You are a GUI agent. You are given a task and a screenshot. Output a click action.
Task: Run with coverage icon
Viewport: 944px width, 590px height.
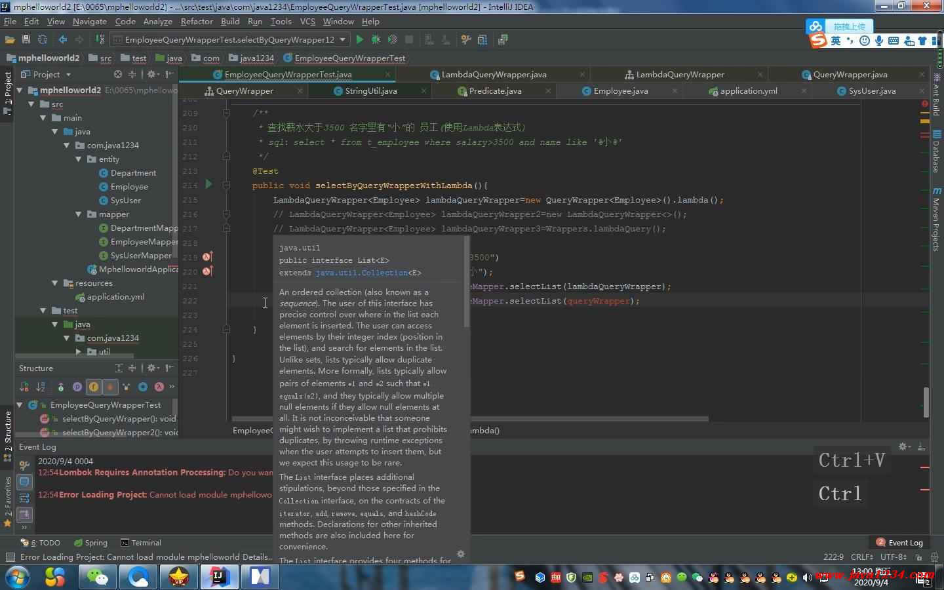click(x=392, y=39)
